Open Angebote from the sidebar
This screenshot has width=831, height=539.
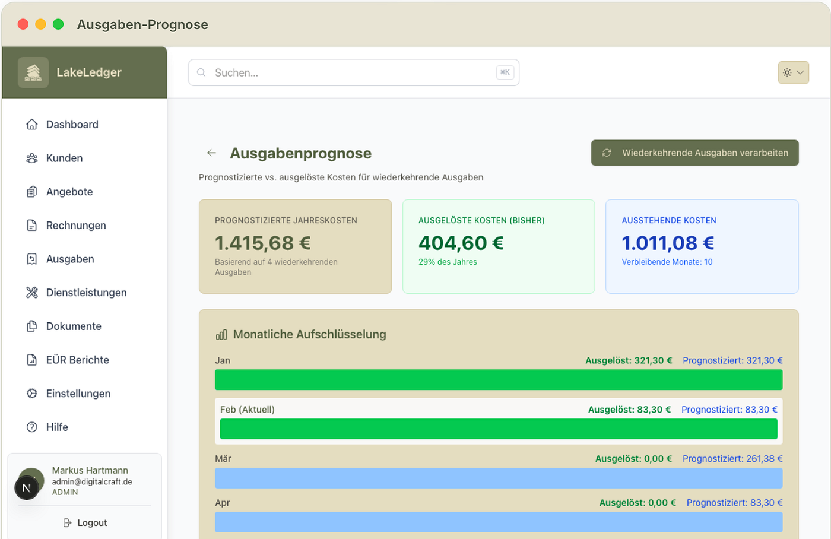85,192
